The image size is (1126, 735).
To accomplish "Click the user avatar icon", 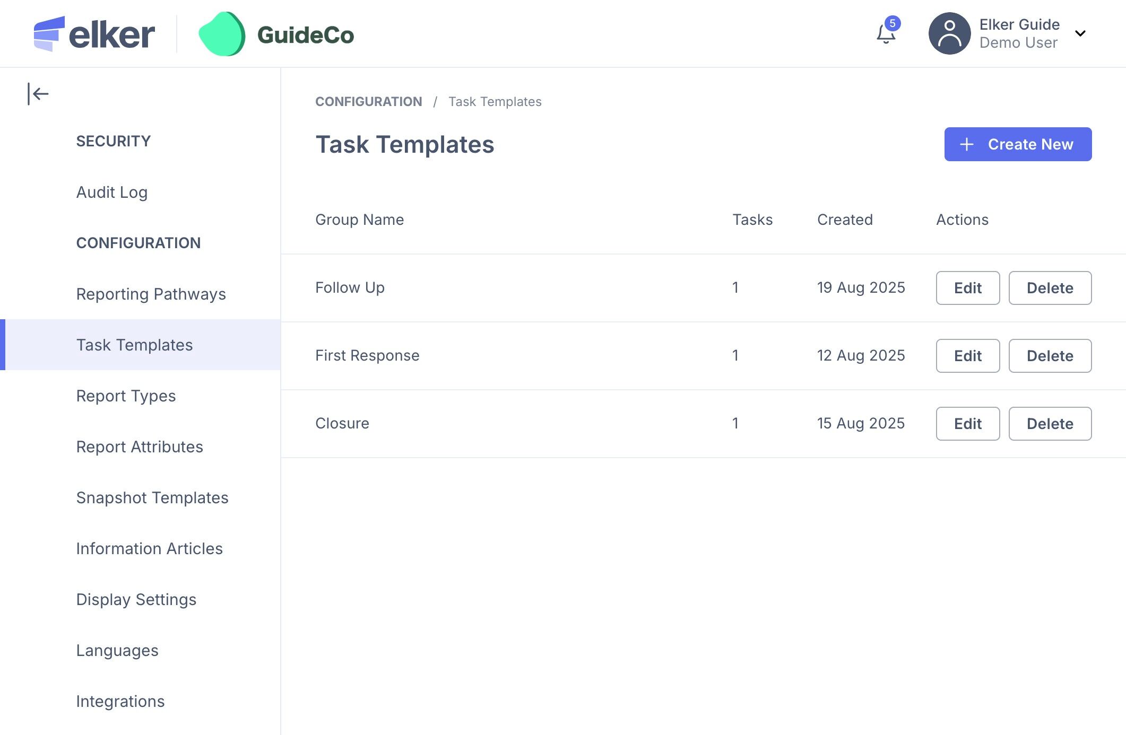I will pos(949,34).
